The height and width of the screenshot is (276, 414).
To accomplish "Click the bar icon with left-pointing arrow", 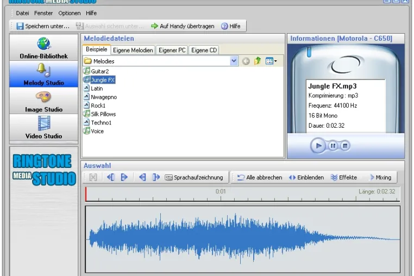I will tap(142, 177).
